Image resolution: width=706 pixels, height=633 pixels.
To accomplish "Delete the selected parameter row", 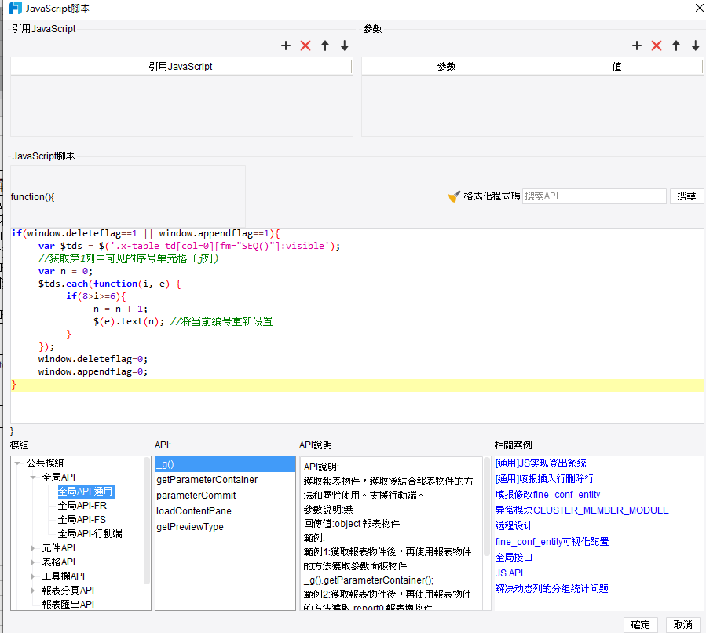I will tap(657, 46).
